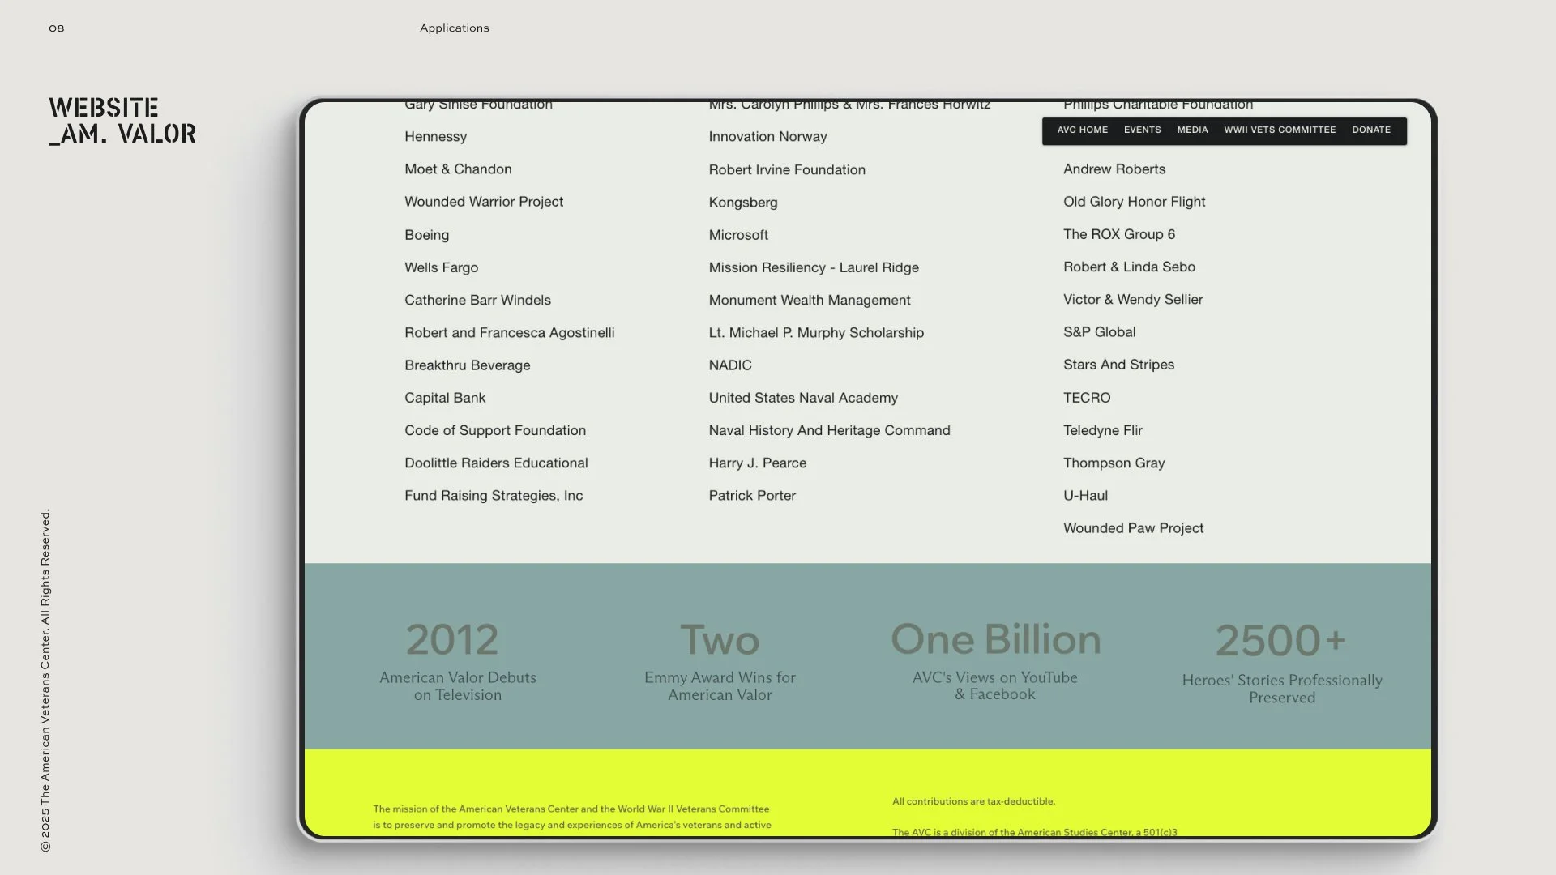Select Code of Support Foundation
Screen dimensions: 1556x875
[495, 430]
